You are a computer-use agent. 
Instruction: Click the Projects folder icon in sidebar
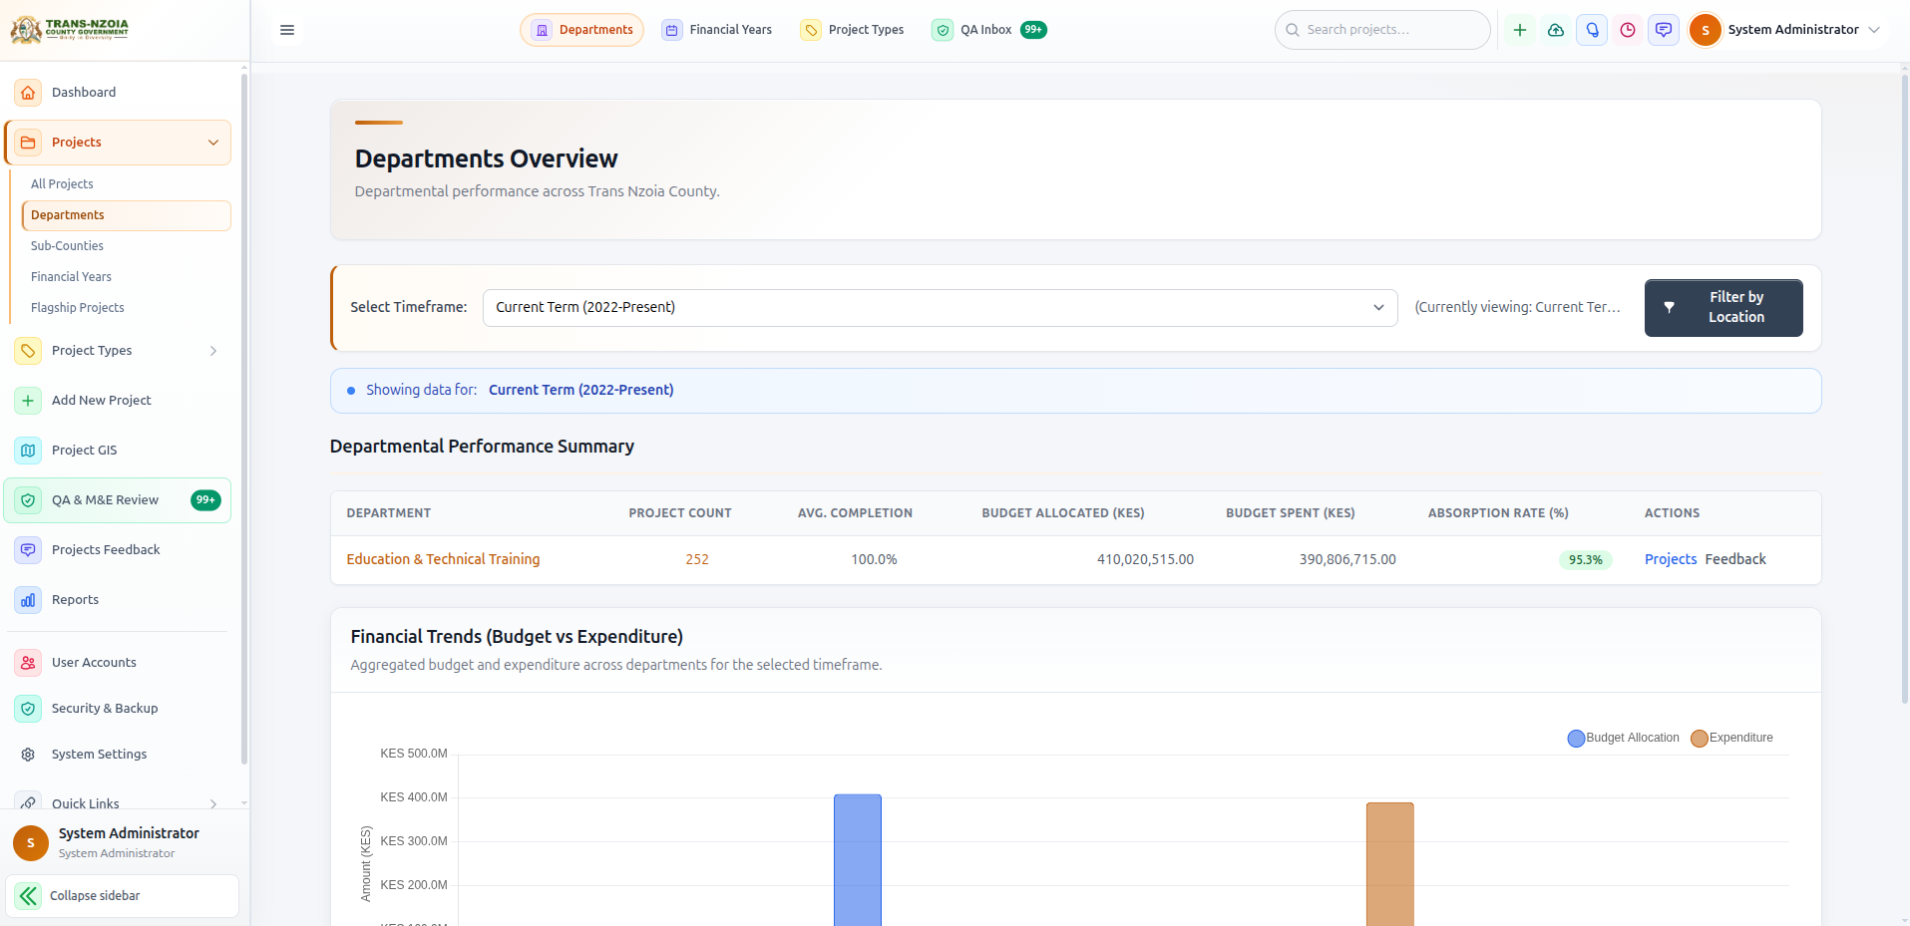28,143
